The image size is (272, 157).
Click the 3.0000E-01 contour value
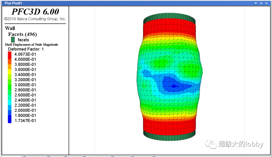25,85
